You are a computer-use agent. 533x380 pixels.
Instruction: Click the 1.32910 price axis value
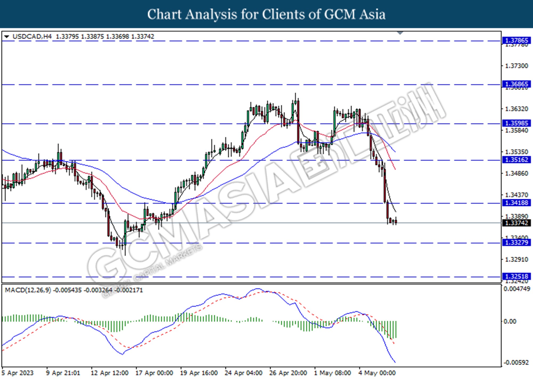click(x=516, y=259)
